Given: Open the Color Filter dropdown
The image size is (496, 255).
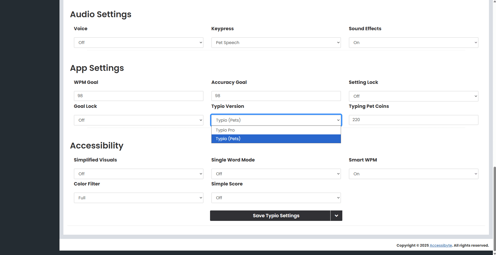Looking at the screenshot, I should 138,198.
